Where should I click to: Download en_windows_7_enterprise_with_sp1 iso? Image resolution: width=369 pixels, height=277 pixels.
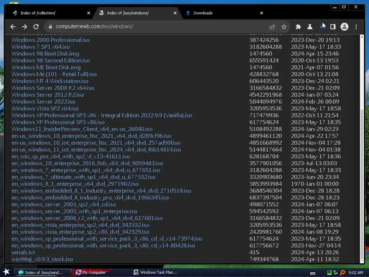tap(86, 170)
